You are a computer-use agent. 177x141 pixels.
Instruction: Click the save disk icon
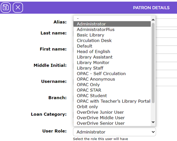coord(6,7)
